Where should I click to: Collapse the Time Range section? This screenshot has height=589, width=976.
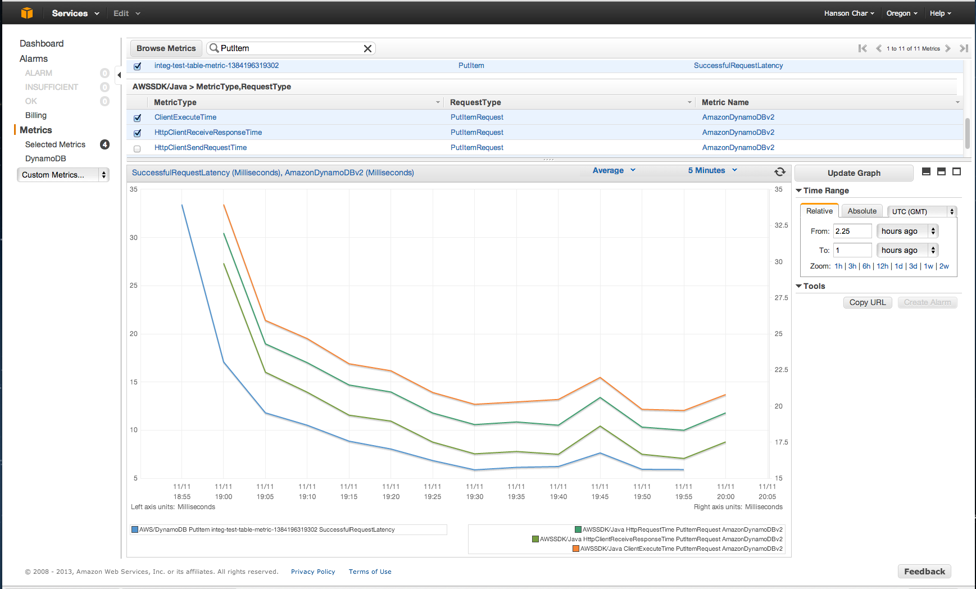point(799,191)
